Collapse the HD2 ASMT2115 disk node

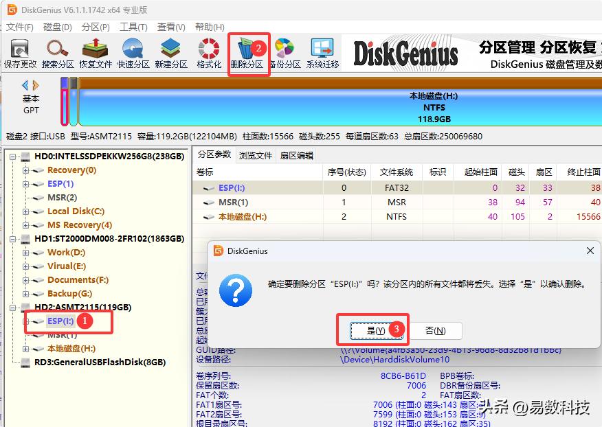[12, 308]
